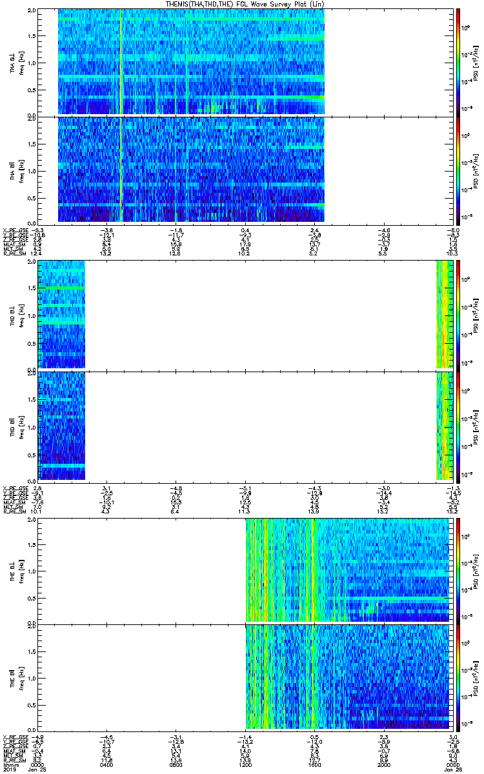Click the THD B-perpendicular data block at left
The height and width of the screenshot is (774, 484).
tap(61, 315)
